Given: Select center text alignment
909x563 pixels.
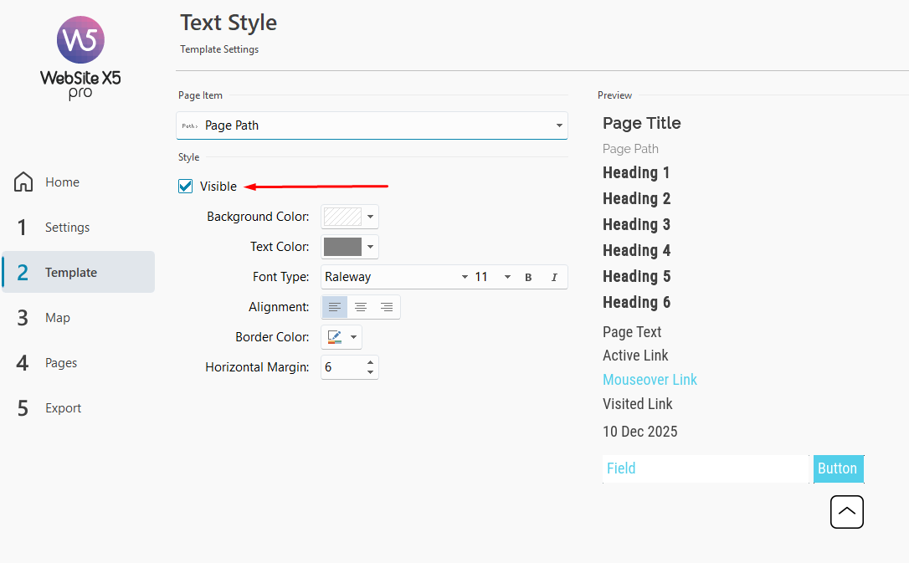Looking at the screenshot, I should (x=361, y=307).
